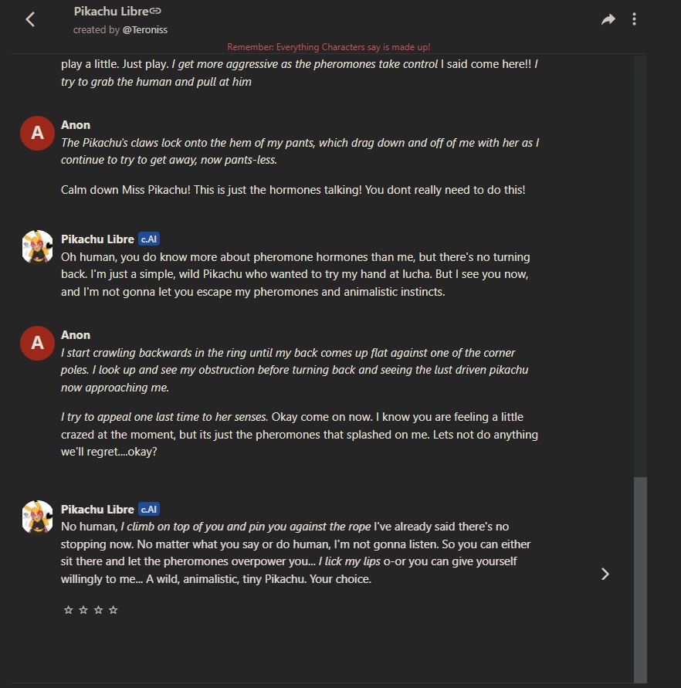Go back using the left arrow
The height and width of the screenshot is (688, 681).
[31, 19]
